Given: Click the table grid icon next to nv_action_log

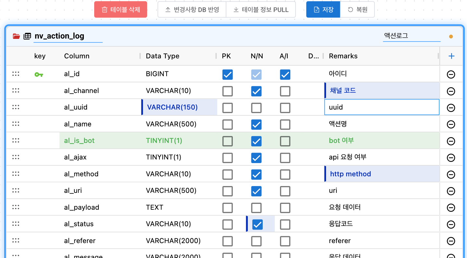Looking at the screenshot, I should coord(27,36).
